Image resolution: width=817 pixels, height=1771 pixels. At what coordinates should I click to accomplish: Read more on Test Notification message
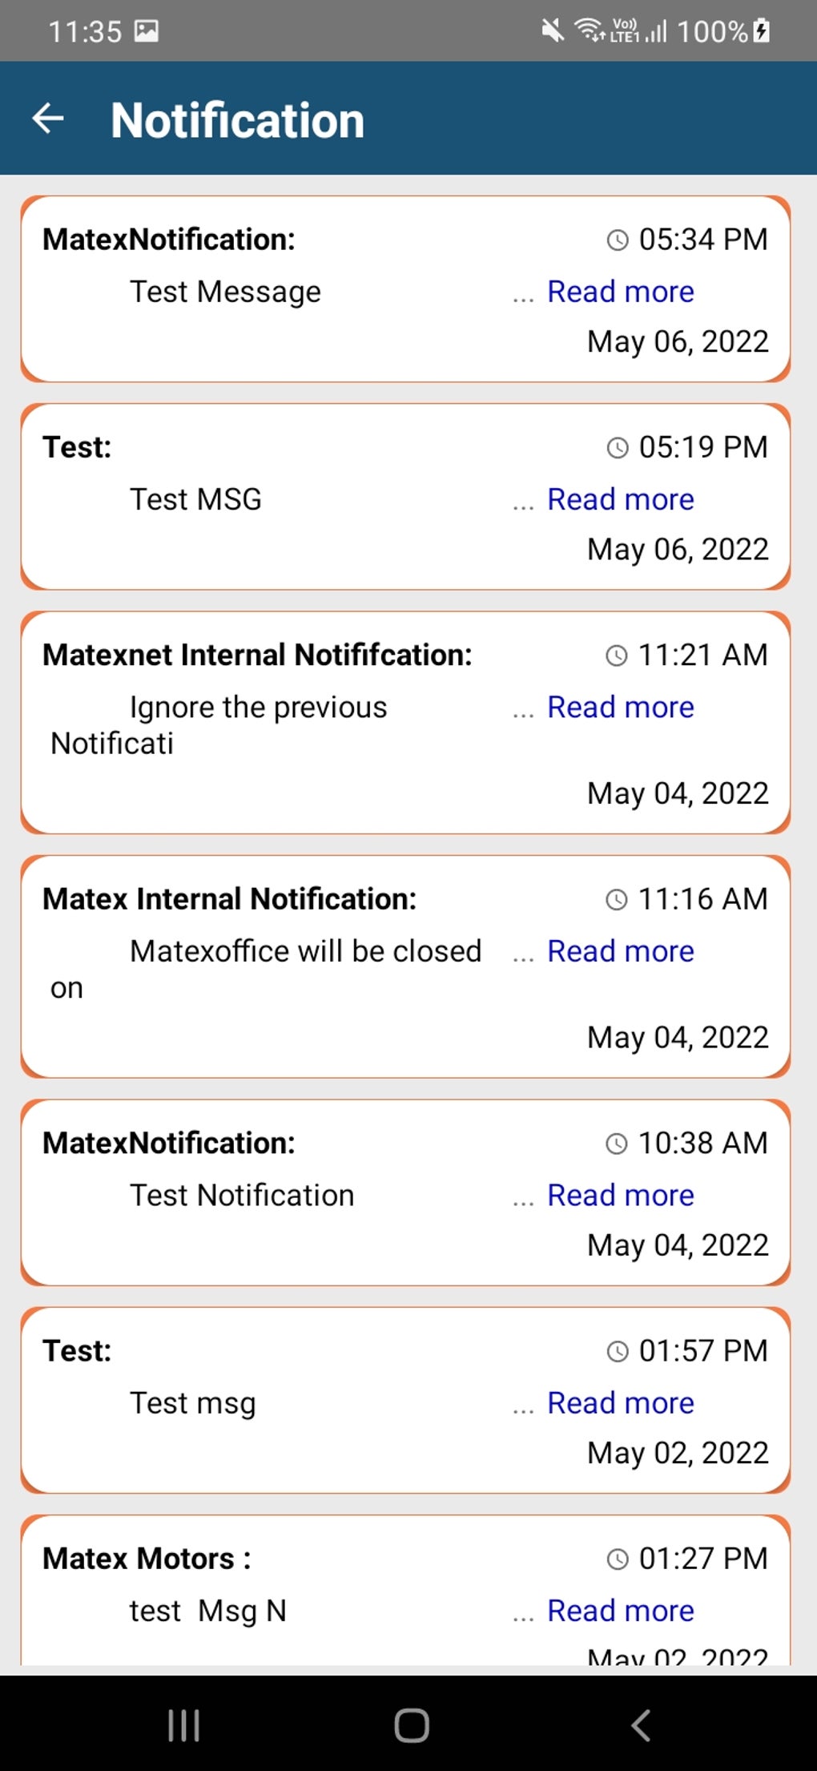620,1196
